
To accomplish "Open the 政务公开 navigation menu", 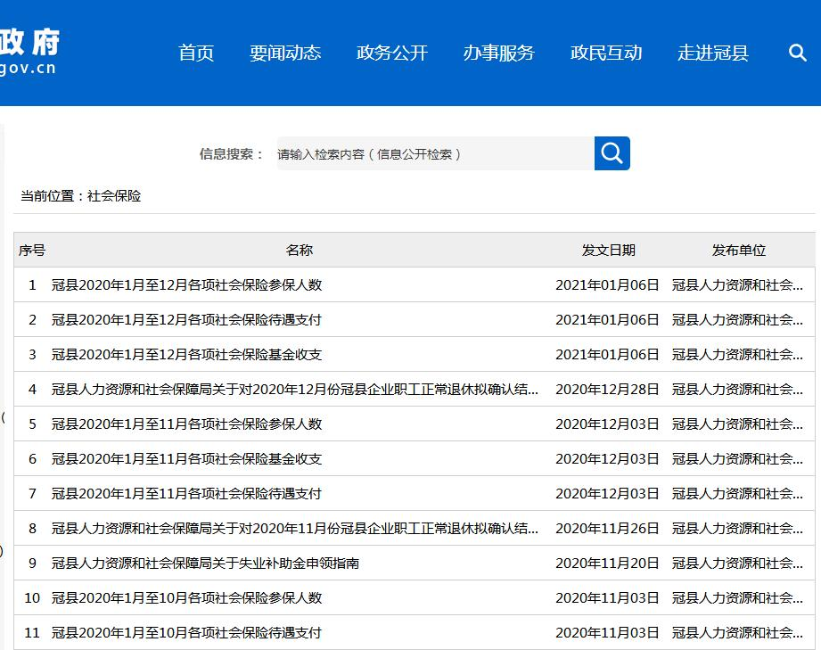I will (x=392, y=53).
